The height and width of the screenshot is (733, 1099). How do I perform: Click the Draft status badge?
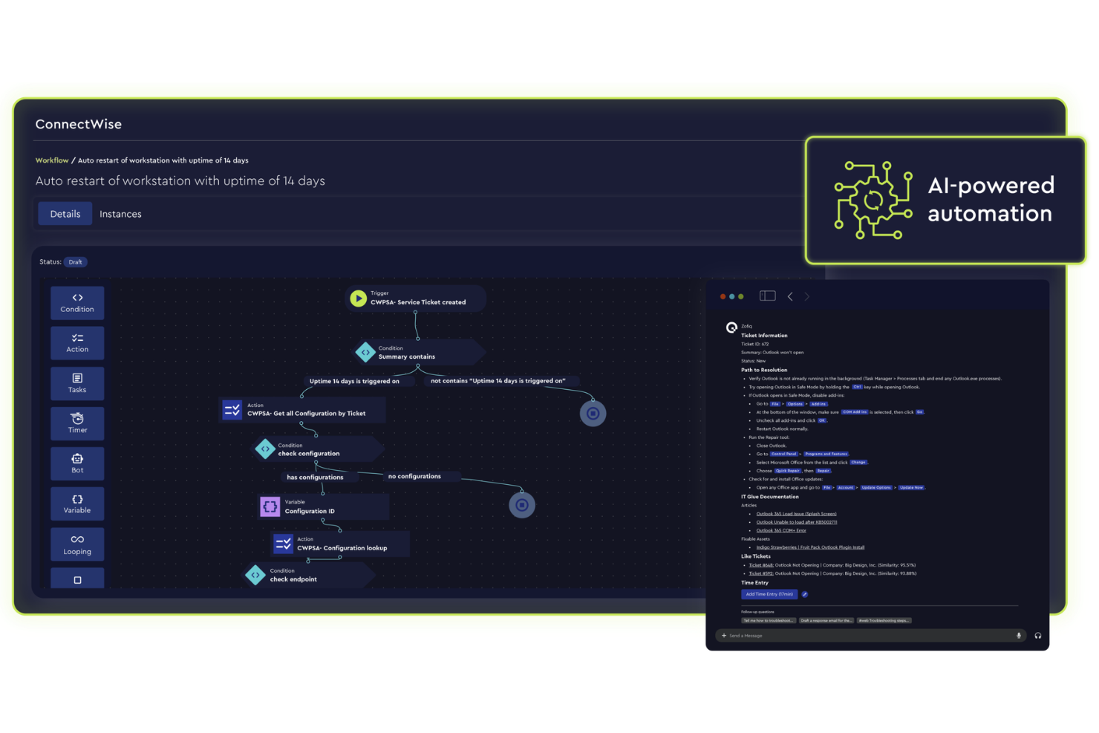pyautogui.click(x=76, y=262)
